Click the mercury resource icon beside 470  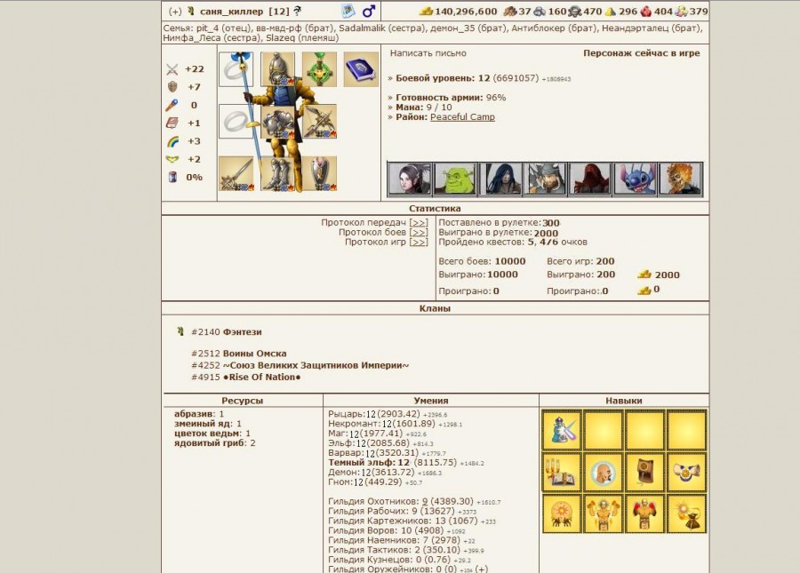[x=575, y=12]
